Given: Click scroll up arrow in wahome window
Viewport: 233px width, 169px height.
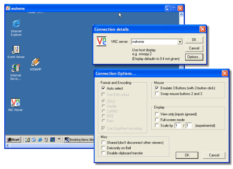Looking at the screenshot, I should [x=181, y=15].
